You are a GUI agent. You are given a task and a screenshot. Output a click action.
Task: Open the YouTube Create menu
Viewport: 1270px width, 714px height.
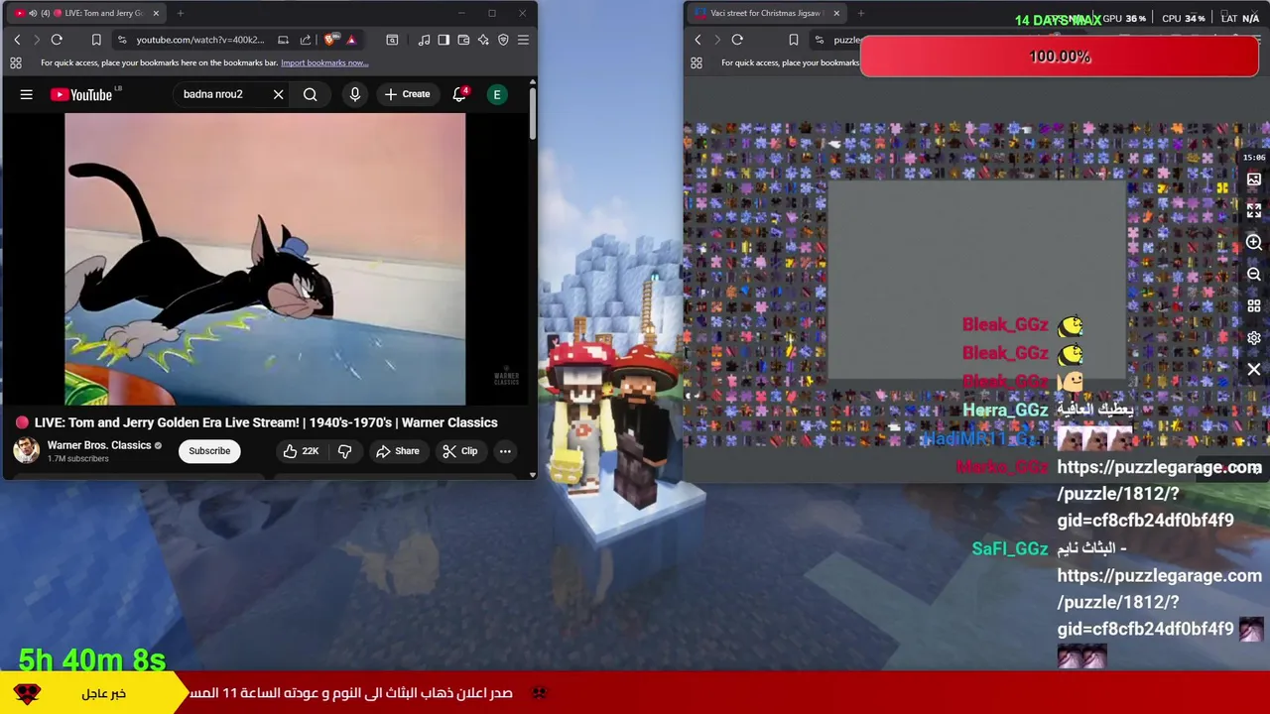coord(408,95)
